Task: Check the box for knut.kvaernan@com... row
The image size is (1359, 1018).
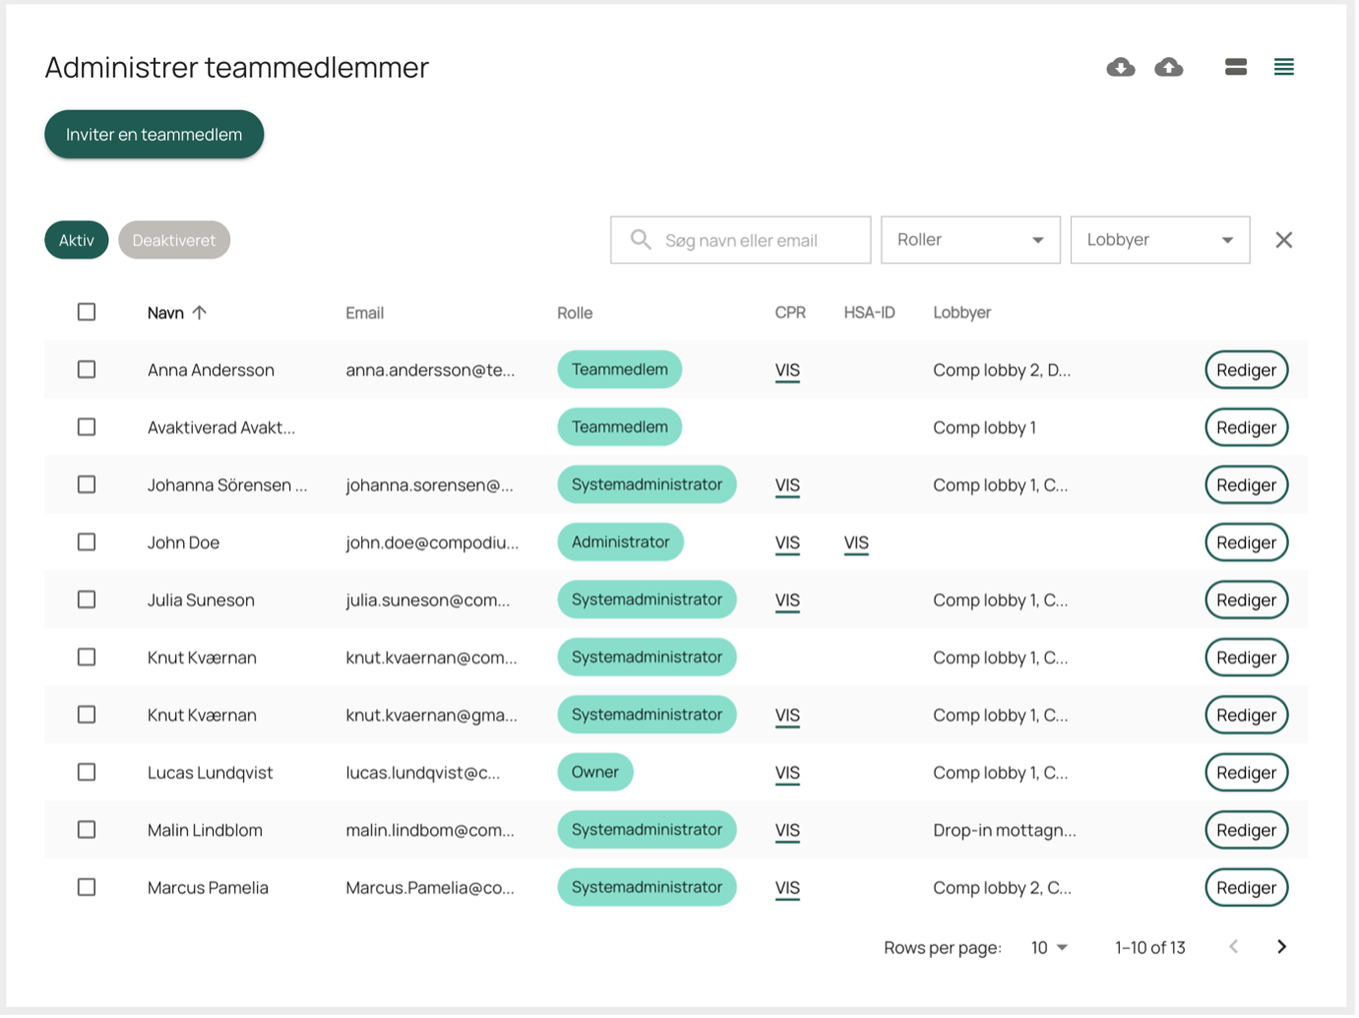Action: click(87, 657)
